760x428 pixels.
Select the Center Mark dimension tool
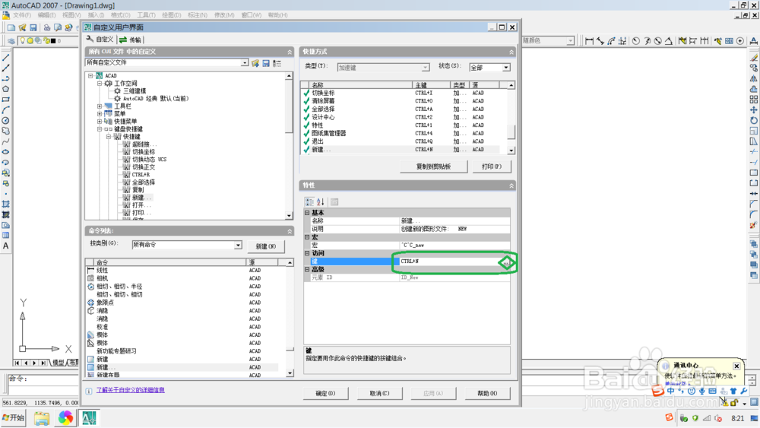[x=740, y=41]
